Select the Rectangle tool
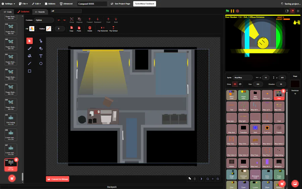The image size is (302, 189). [30, 71]
